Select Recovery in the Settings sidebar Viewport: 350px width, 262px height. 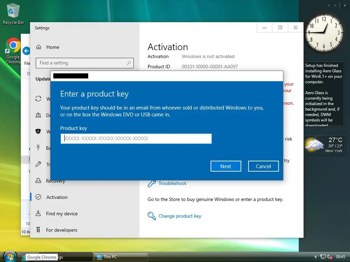[x=55, y=181]
